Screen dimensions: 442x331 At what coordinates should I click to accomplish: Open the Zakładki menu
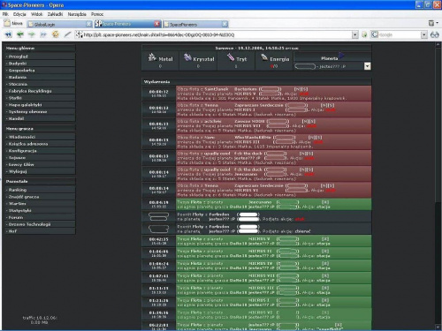point(55,14)
